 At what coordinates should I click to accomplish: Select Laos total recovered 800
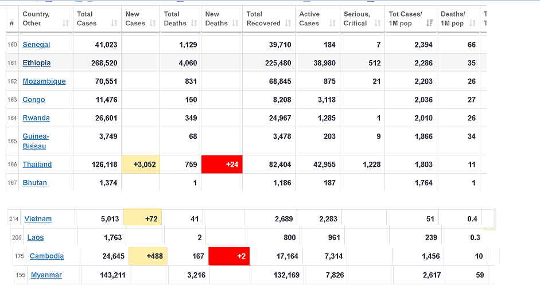[290, 237]
